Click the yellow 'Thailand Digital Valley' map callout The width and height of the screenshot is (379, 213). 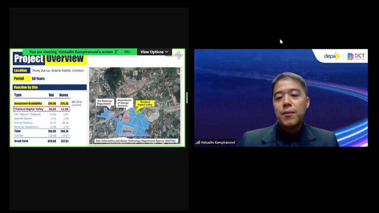point(145,103)
